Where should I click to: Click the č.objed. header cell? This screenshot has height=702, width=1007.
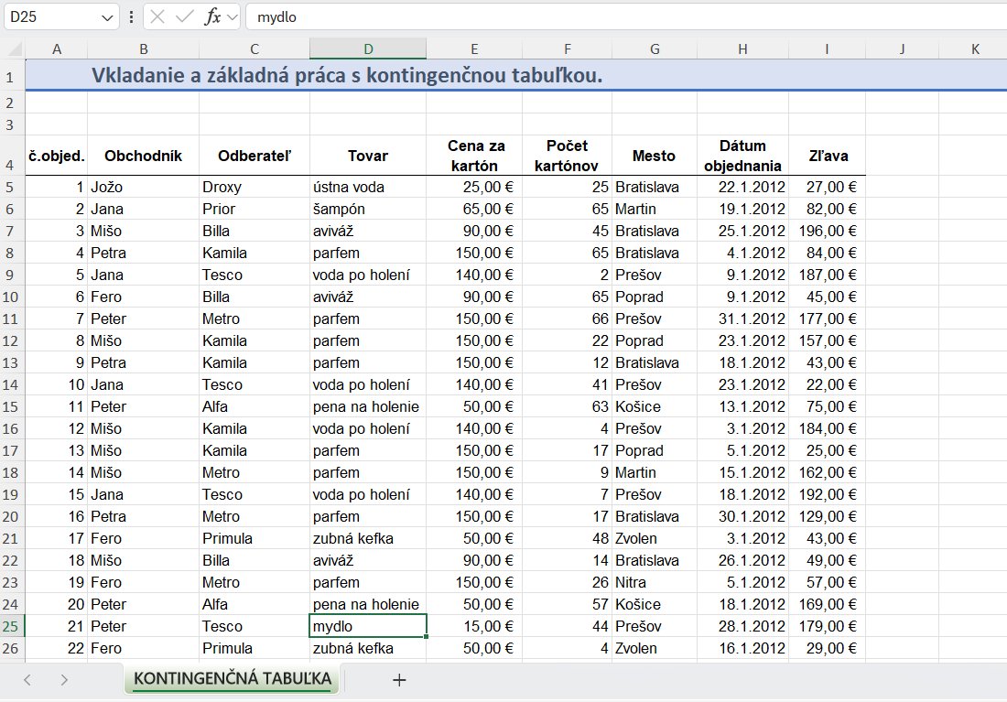point(57,156)
